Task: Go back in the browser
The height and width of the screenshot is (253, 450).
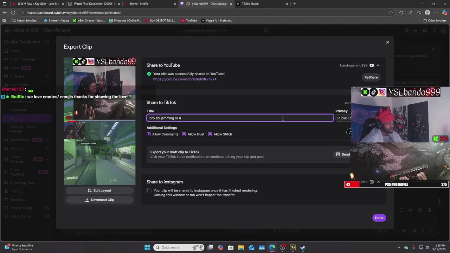Action: pos(5,13)
